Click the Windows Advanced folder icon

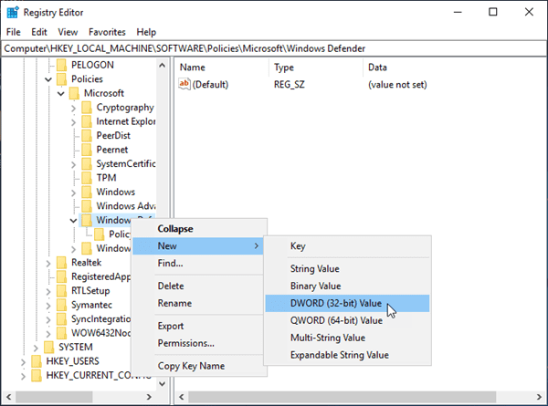click(87, 206)
